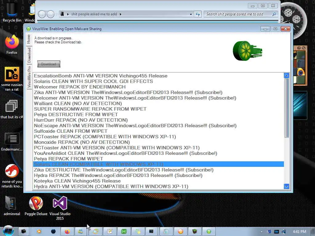Viewport: 315px width, 236px height.
Task: Click the 'shit people asked me to add' address path
Action: [x=94, y=14]
